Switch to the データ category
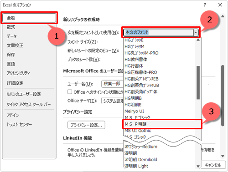The image size is (228, 172). pos(12,36)
